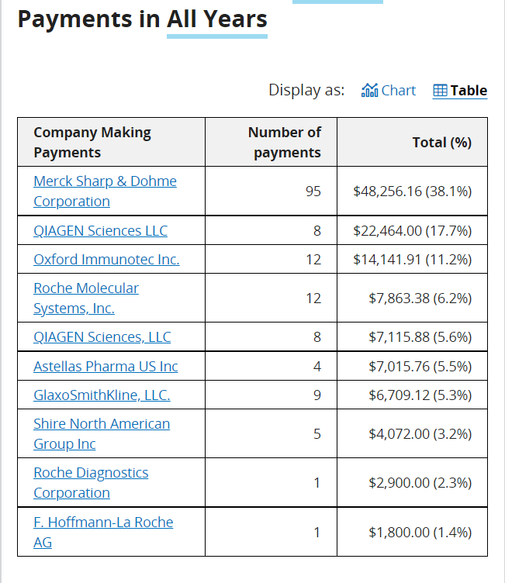Open Roche Diagnostics Corporation link
This screenshot has width=505, height=583.
click(91, 483)
